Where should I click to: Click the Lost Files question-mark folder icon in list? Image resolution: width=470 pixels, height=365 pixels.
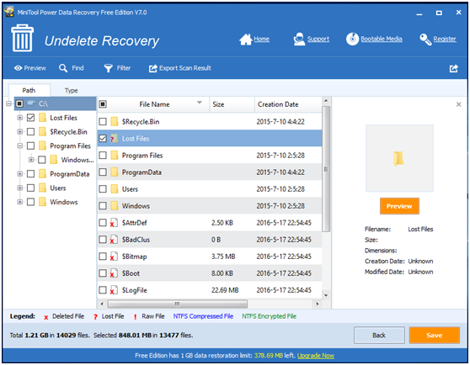click(x=114, y=139)
